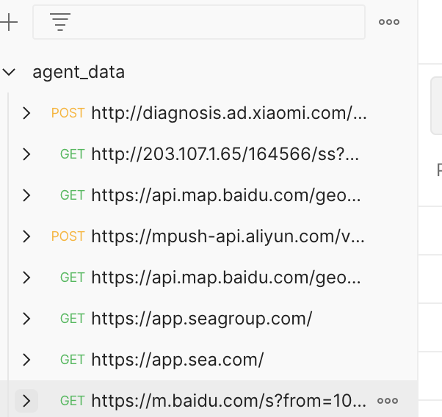
Task: Click the POST method label for xiaomi request
Action: pos(68,113)
